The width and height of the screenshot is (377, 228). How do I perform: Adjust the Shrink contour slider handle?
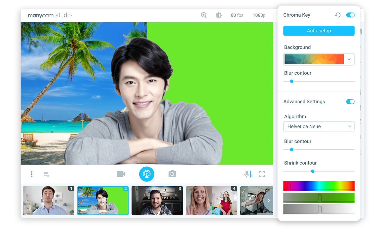313,171
